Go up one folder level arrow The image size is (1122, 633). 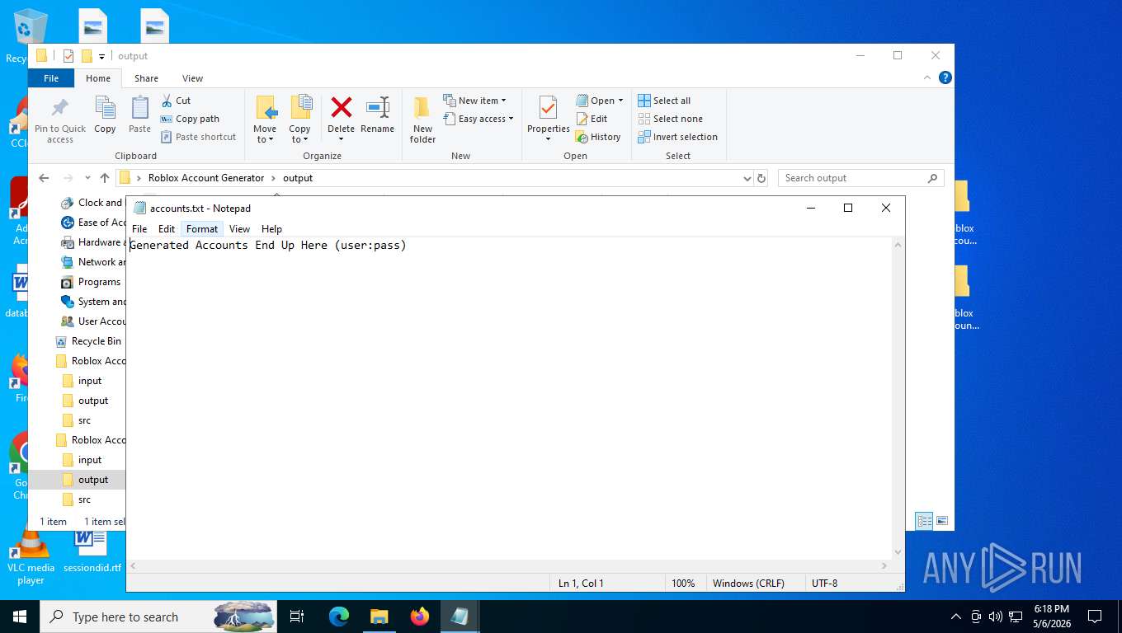click(x=104, y=178)
